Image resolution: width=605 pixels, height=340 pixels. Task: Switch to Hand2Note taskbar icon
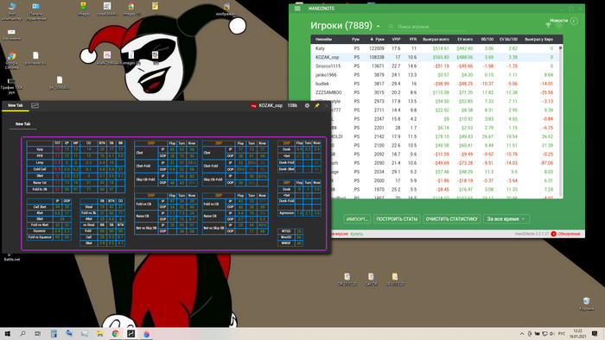click(131, 334)
